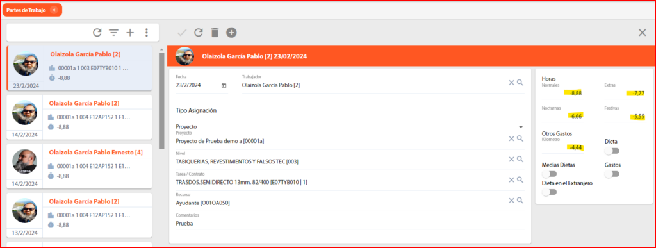Expand the Tipo Asignación dropdown
The height and width of the screenshot is (248, 656).
521,127
